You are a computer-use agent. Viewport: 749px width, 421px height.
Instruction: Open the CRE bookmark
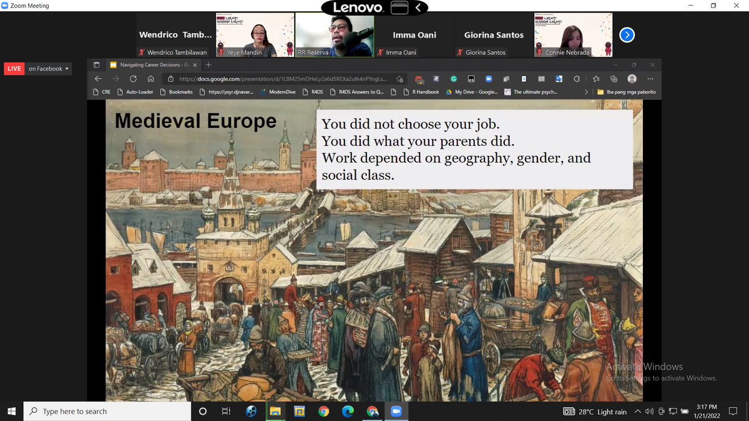[101, 92]
